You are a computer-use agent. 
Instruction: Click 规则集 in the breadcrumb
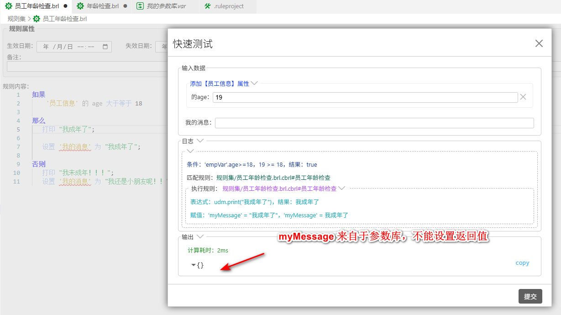pos(16,19)
